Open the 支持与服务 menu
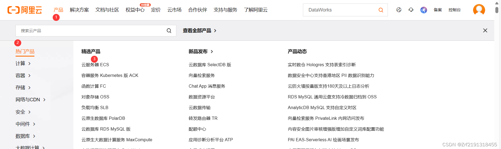 click(226, 10)
